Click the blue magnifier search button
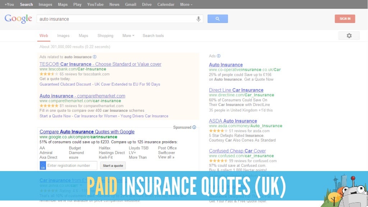The height and width of the screenshot is (207, 368). click(217, 19)
